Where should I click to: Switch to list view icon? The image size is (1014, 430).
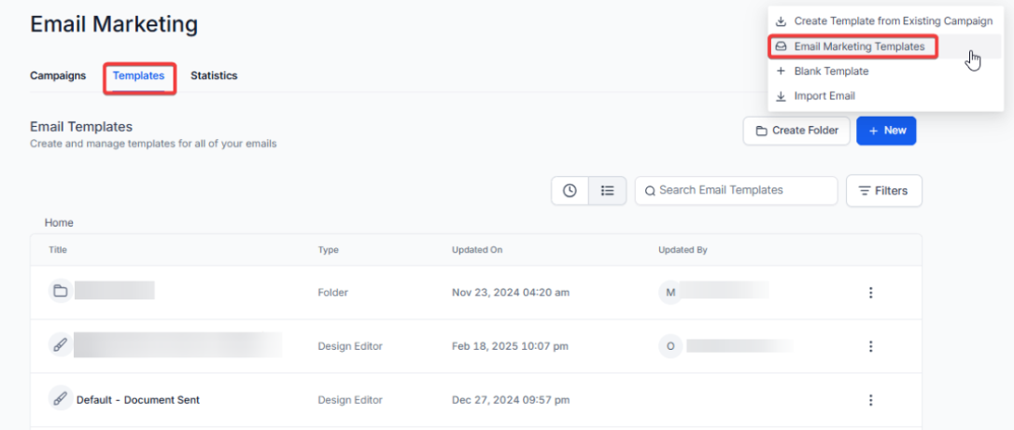coord(608,190)
